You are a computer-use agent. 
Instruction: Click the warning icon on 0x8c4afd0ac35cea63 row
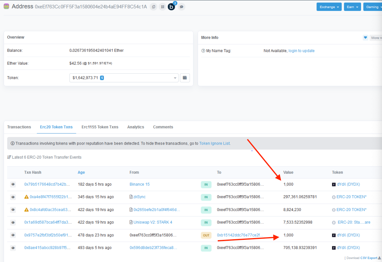tap(27, 210)
